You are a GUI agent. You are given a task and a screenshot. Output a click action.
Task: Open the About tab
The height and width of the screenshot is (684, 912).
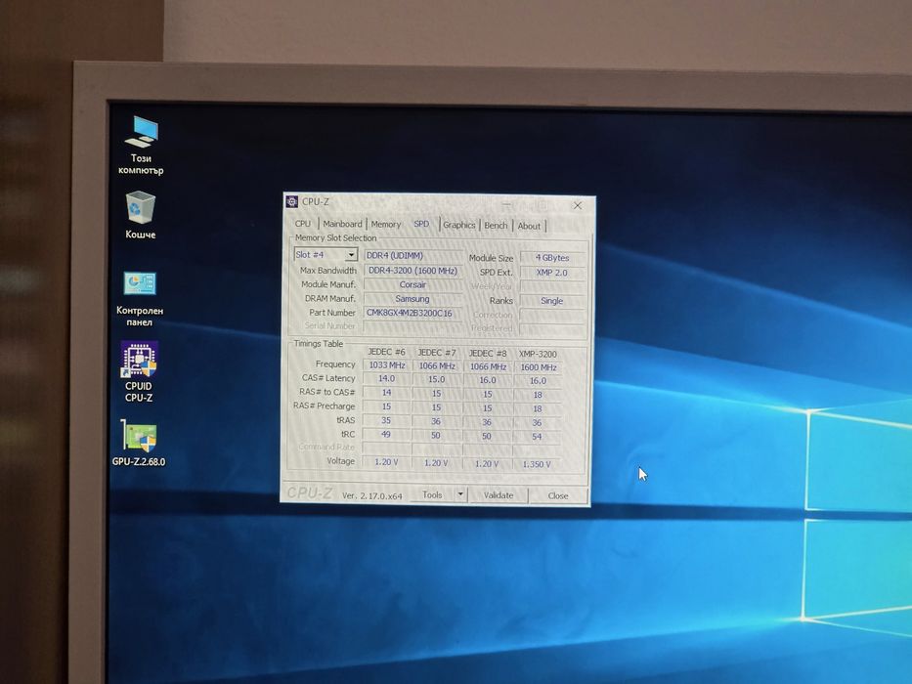[529, 226]
